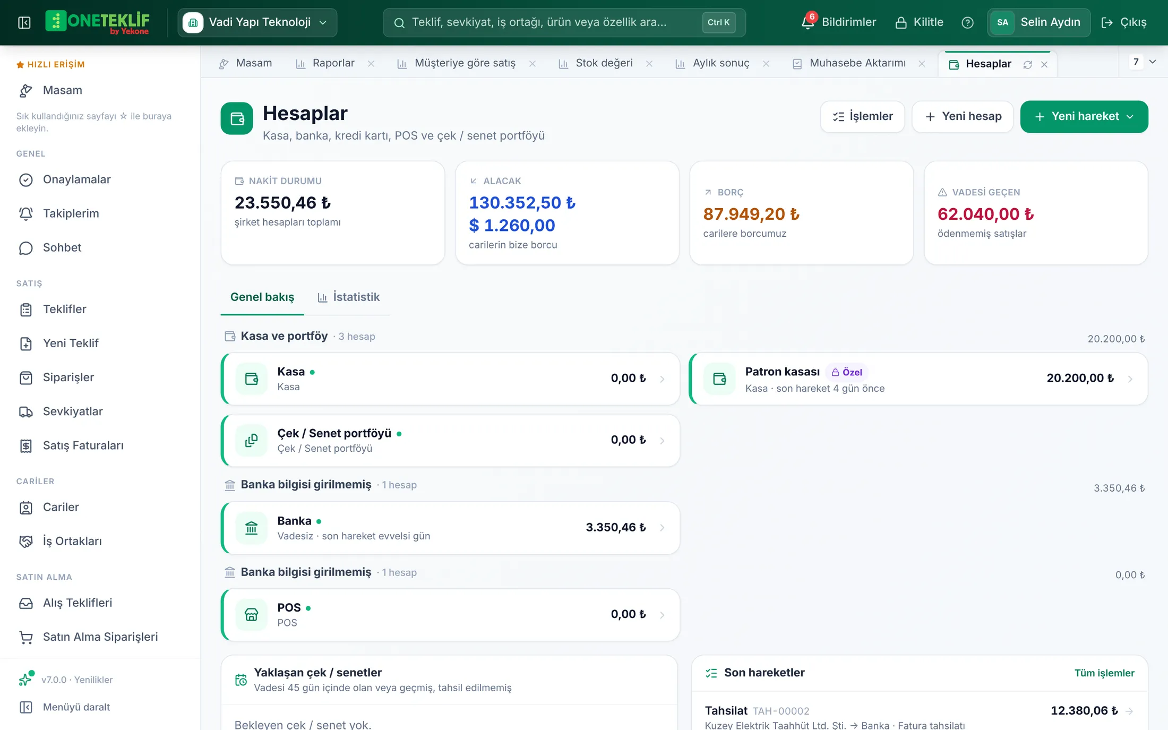Open the v7.0.0 Yenilikler sparkle icon
The height and width of the screenshot is (730, 1168).
click(25, 679)
